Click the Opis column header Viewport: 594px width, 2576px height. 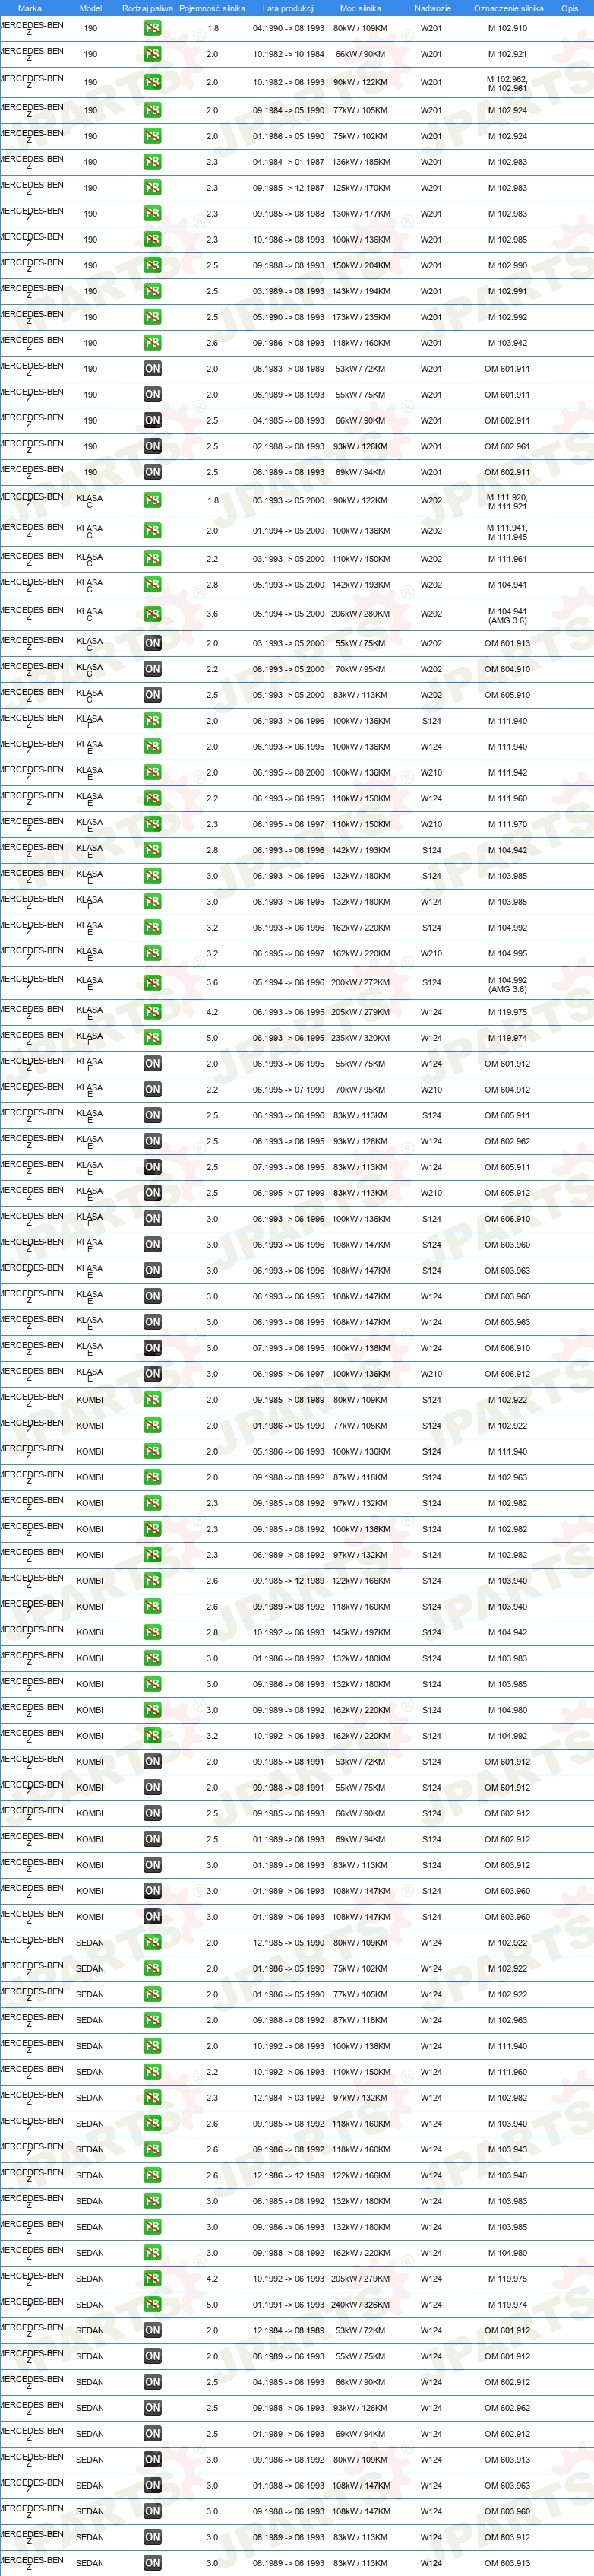pos(569,8)
